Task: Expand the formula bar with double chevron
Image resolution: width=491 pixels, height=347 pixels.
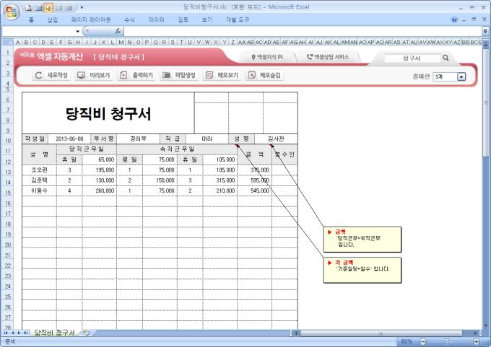Action: (x=485, y=31)
